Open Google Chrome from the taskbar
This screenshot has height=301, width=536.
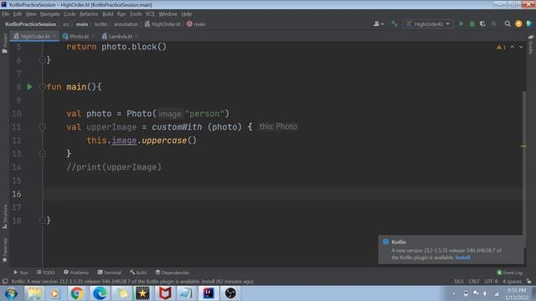(x=77, y=293)
